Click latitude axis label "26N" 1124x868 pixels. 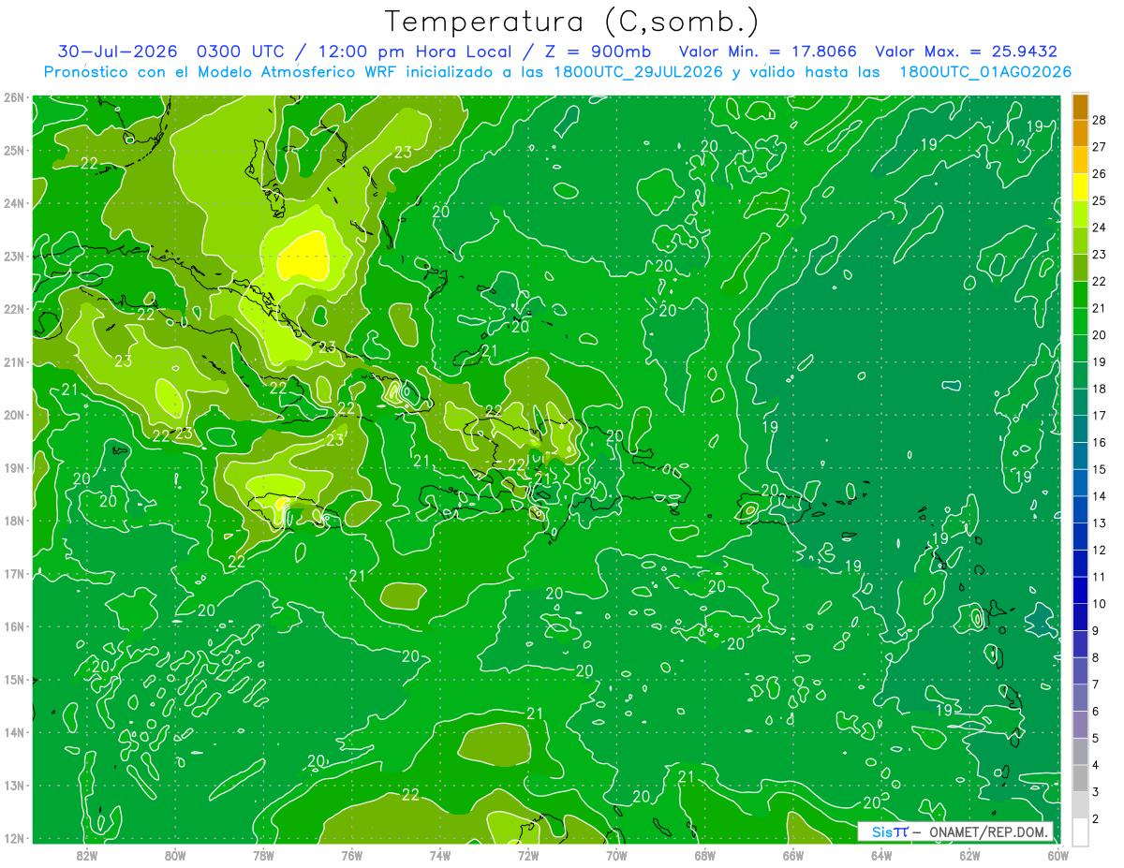click(x=13, y=97)
